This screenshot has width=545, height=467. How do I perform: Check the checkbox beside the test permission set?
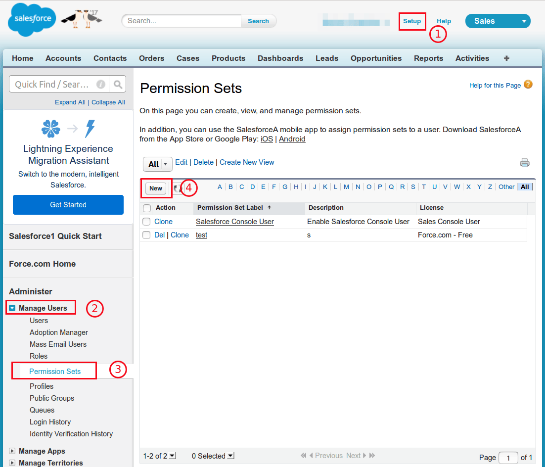pos(145,234)
